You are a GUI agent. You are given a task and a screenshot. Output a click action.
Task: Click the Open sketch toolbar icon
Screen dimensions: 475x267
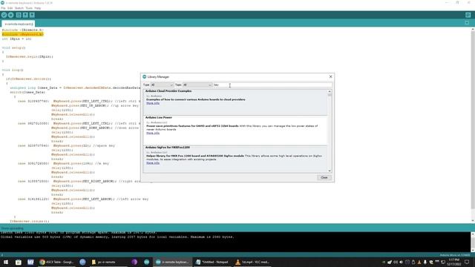[x=25, y=15]
